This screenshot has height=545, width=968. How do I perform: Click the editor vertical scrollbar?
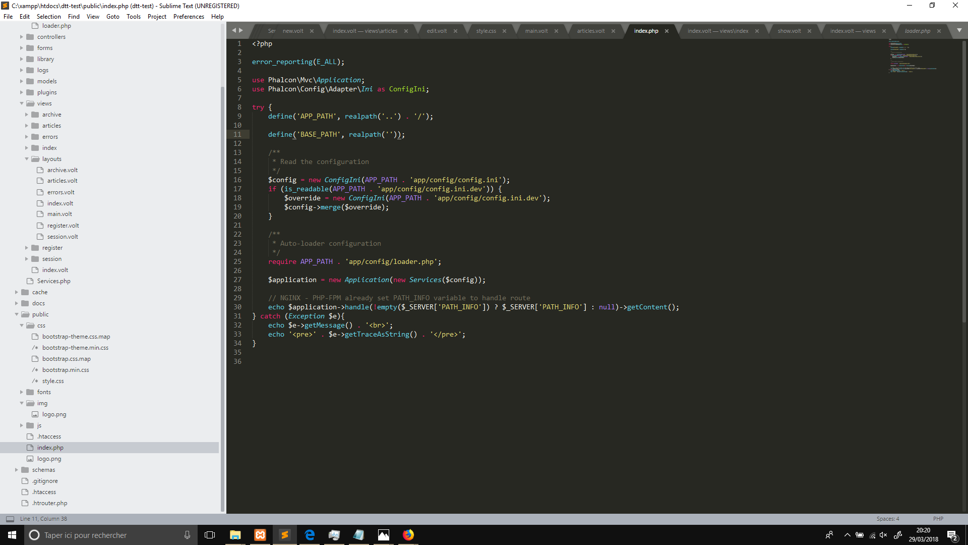coord(964,182)
